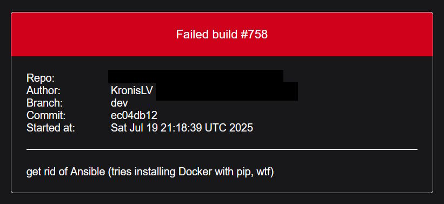This screenshot has height=204, width=444.
Task: Click the redacted block next to KronisLV
Action: point(227,91)
